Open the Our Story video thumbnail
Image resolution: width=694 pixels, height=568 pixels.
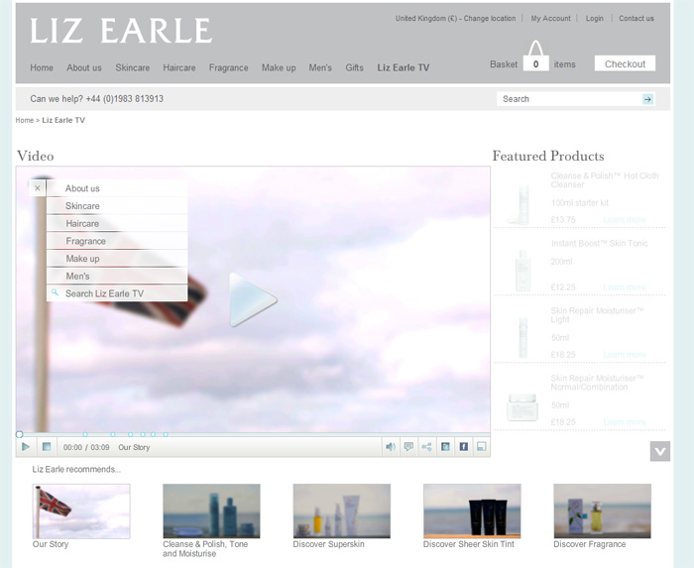[x=81, y=511]
